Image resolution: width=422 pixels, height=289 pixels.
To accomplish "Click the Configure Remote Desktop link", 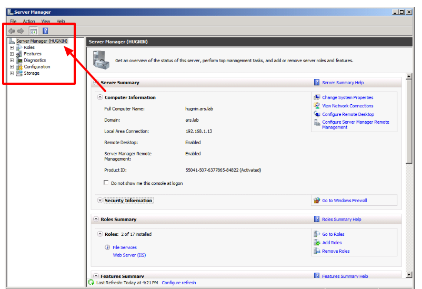I will 348,114.
